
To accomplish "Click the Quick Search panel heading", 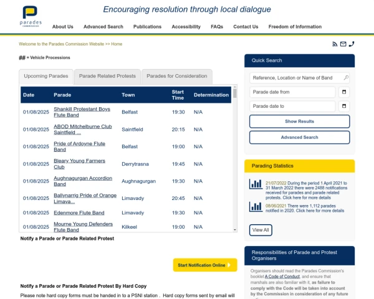I will pos(300,60).
